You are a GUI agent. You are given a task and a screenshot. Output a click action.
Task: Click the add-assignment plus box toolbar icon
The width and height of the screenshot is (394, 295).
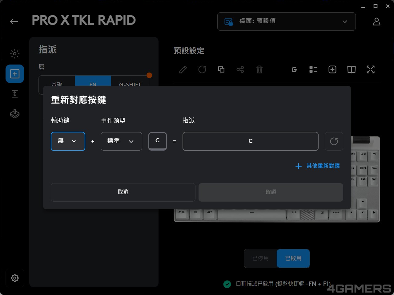point(332,69)
